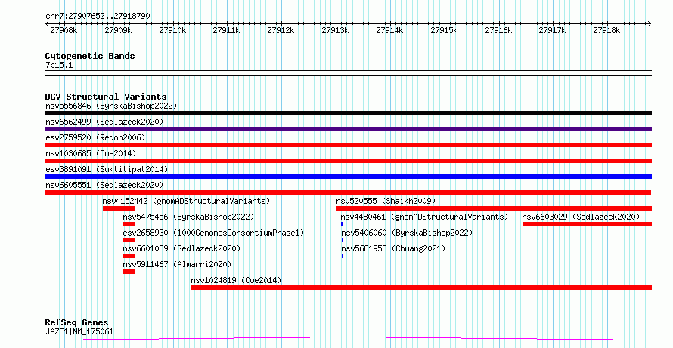Select the small red nsv5475456 bar
Image resolution: width=673 pixels, height=348 pixels.
(x=129, y=224)
